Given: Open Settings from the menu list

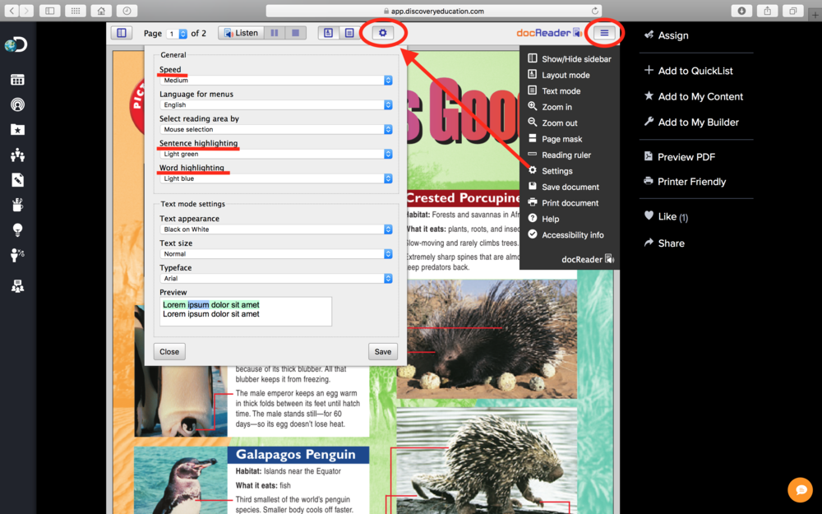Looking at the screenshot, I should [x=551, y=171].
